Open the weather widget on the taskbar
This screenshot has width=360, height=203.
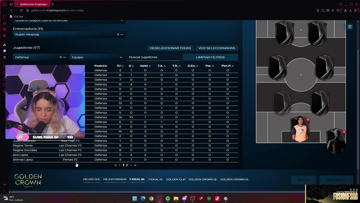13,198
